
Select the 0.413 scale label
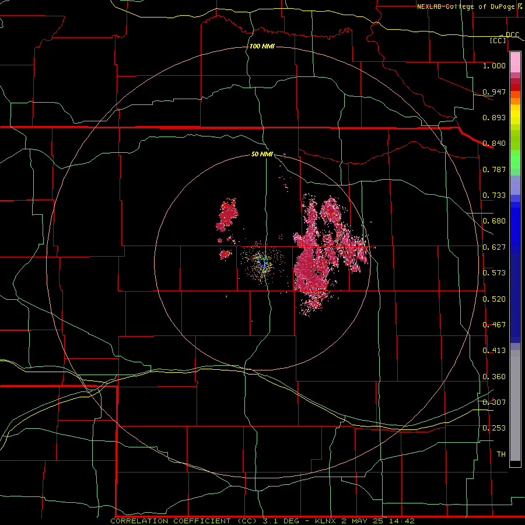(494, 351)
